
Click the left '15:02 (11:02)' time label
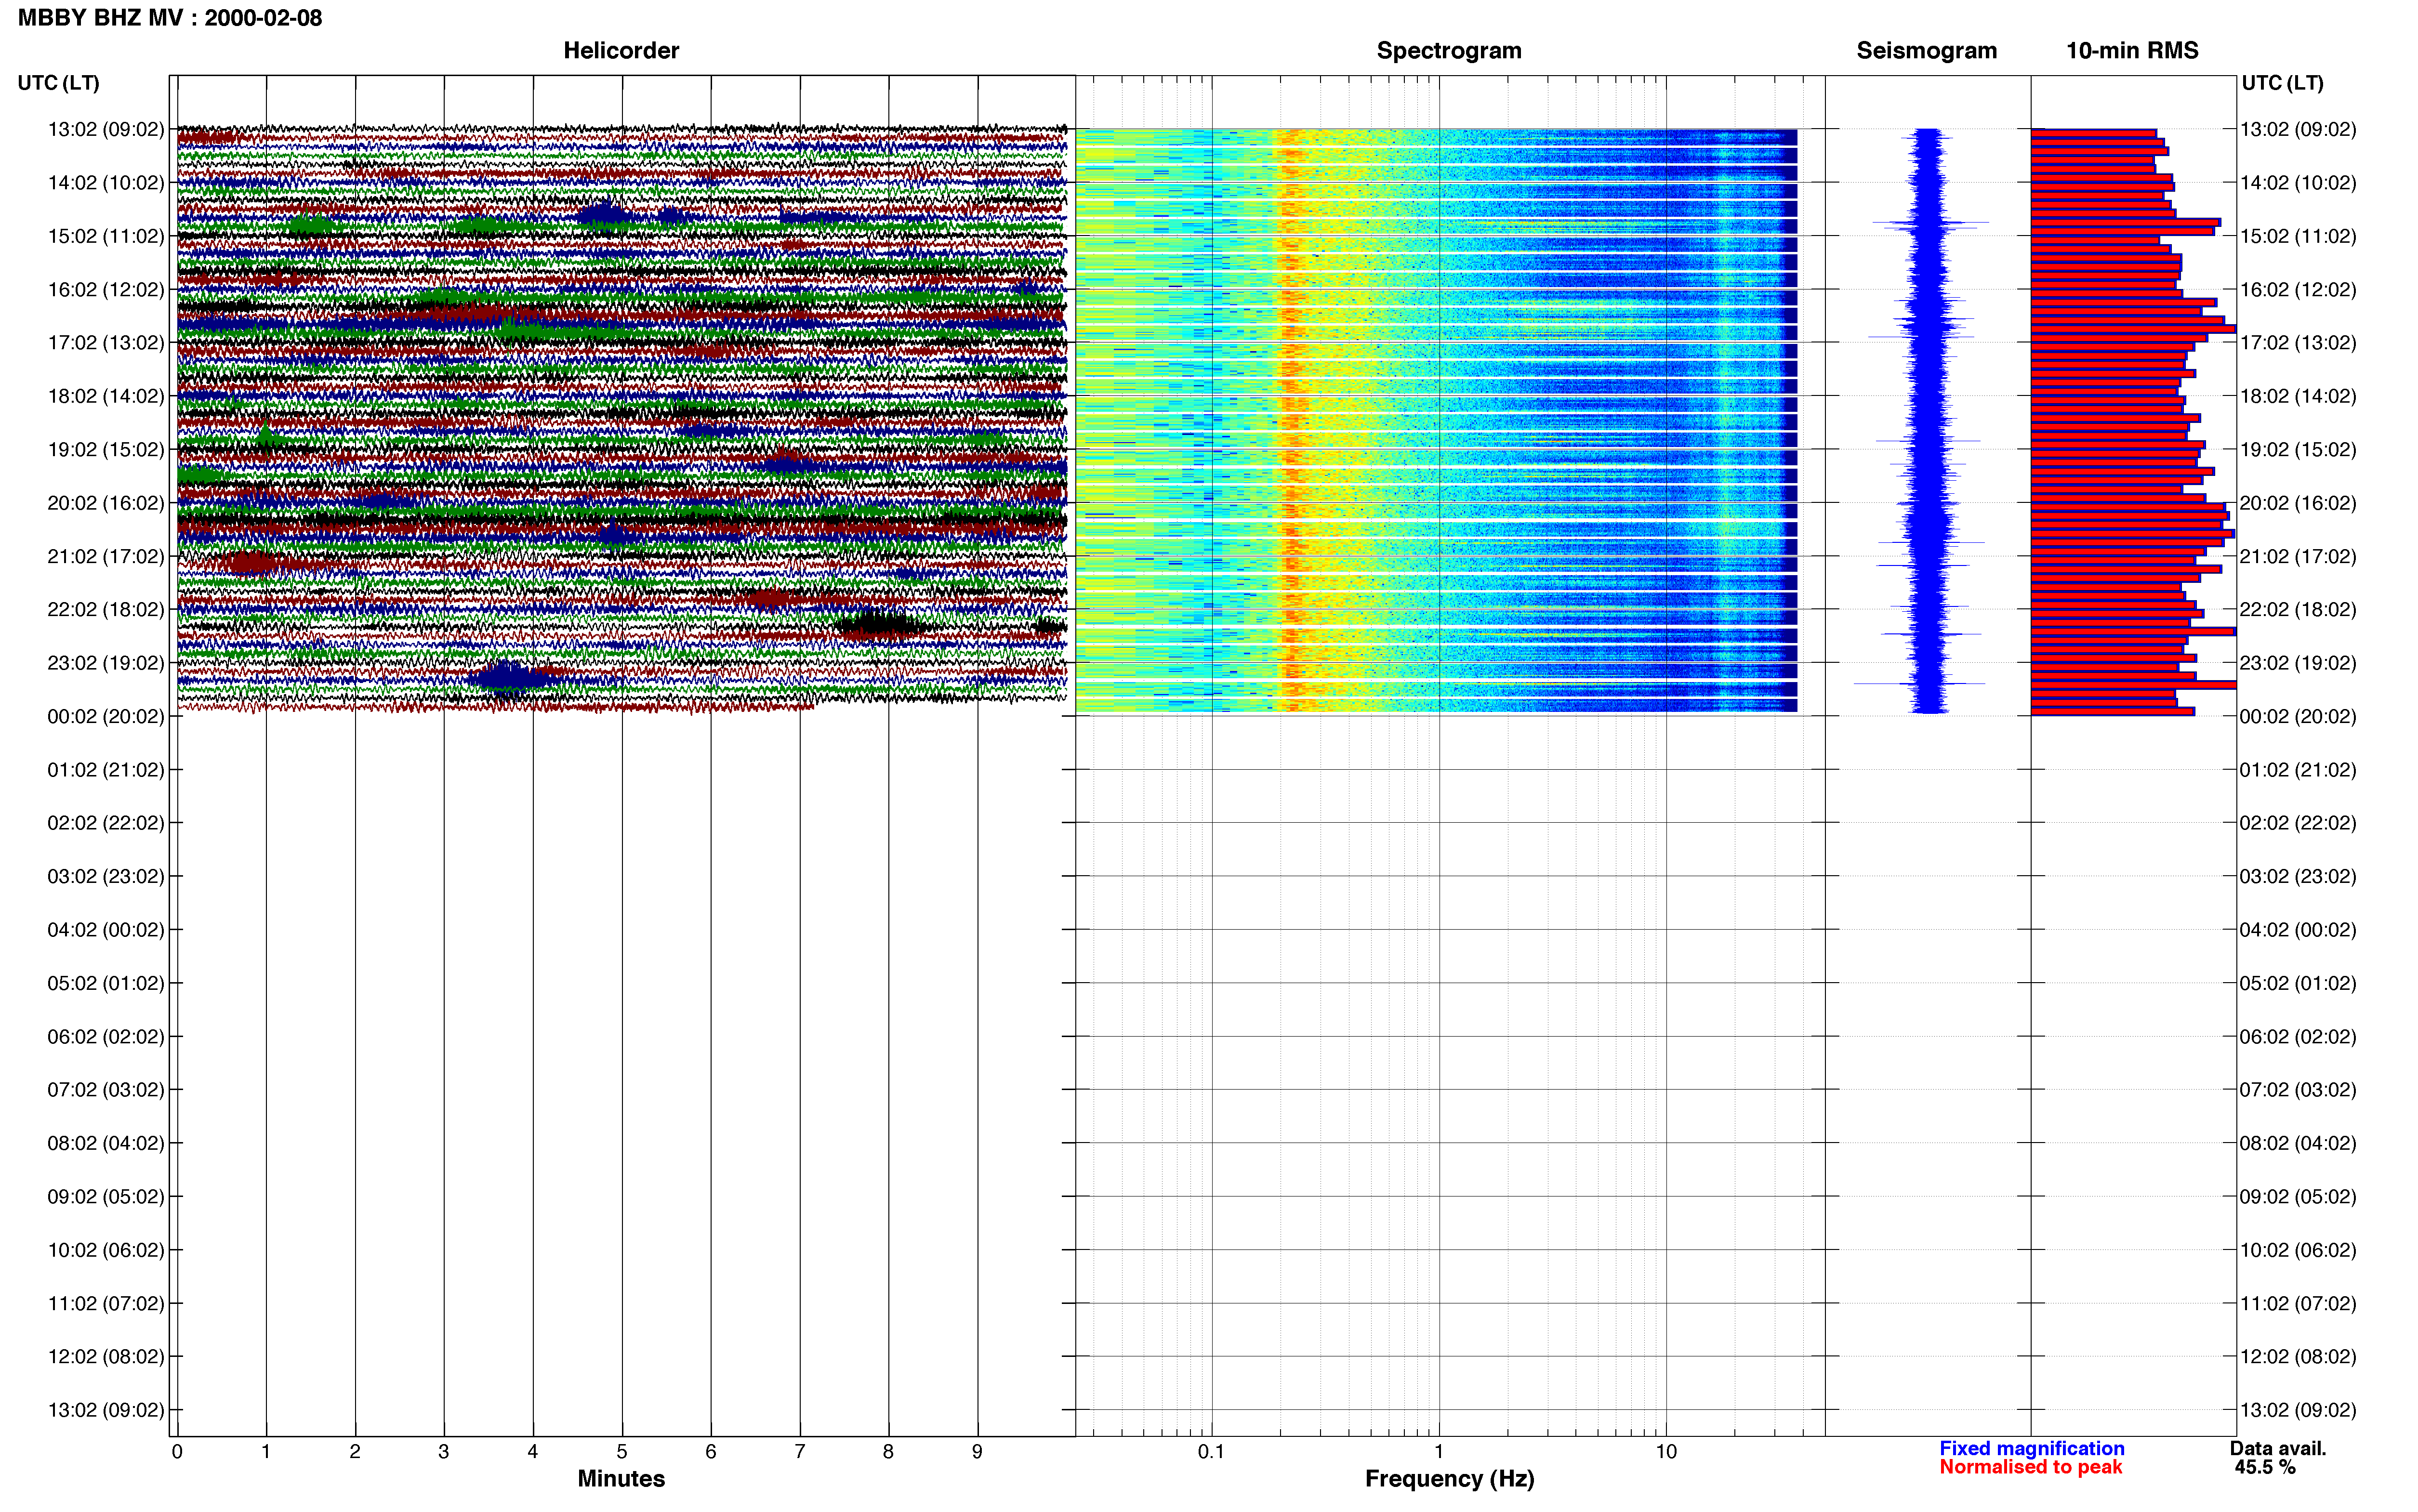tap(106, 236)
